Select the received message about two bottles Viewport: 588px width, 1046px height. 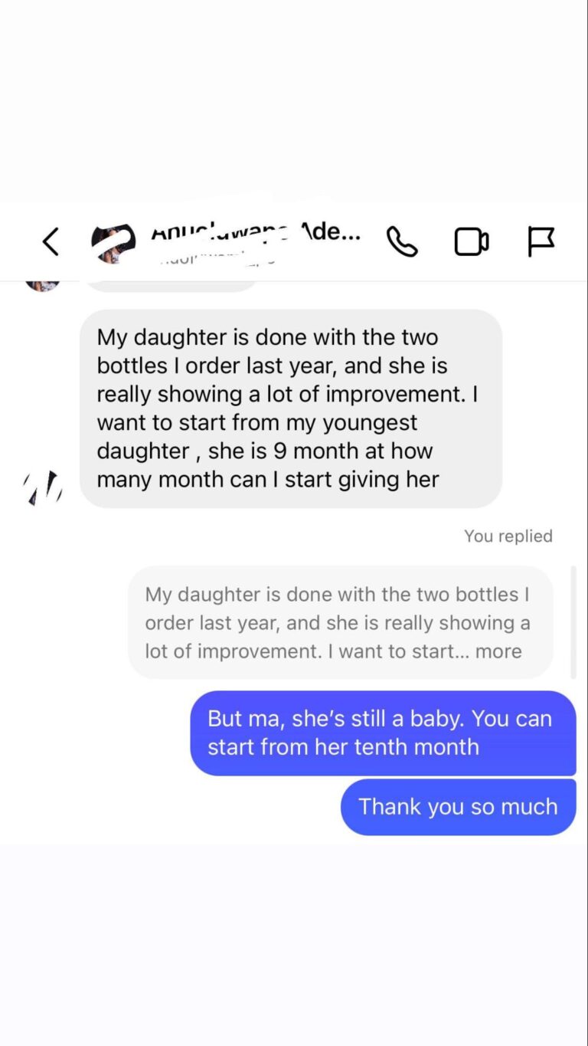click(291, 408)
